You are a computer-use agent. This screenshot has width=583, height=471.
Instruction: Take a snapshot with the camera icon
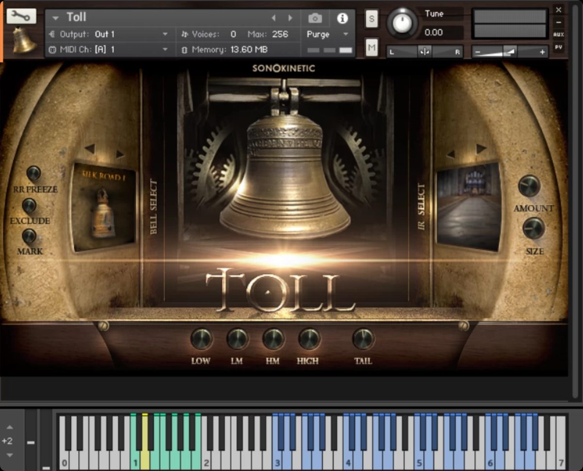click(x=315, y=18)
